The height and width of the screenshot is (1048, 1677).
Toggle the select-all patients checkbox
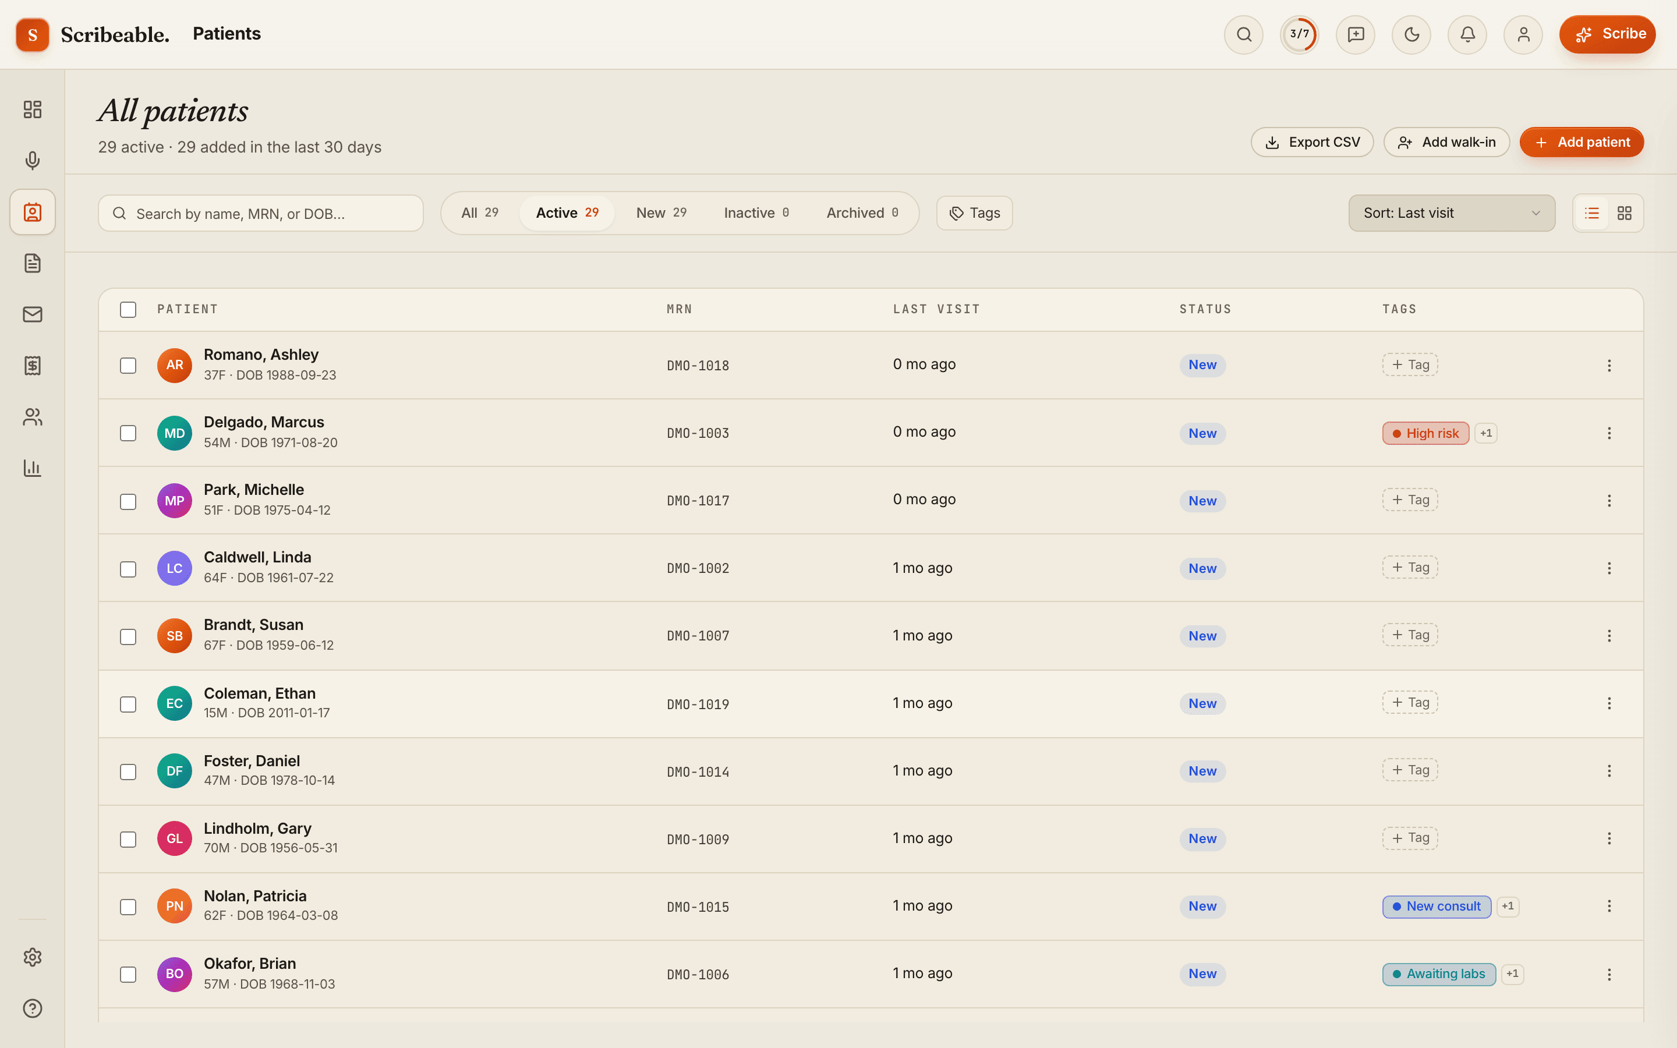[128, 309]
